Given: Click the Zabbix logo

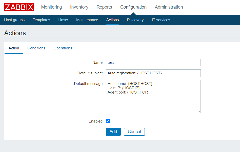Looking at the screenshot, I should click(19, 7).
